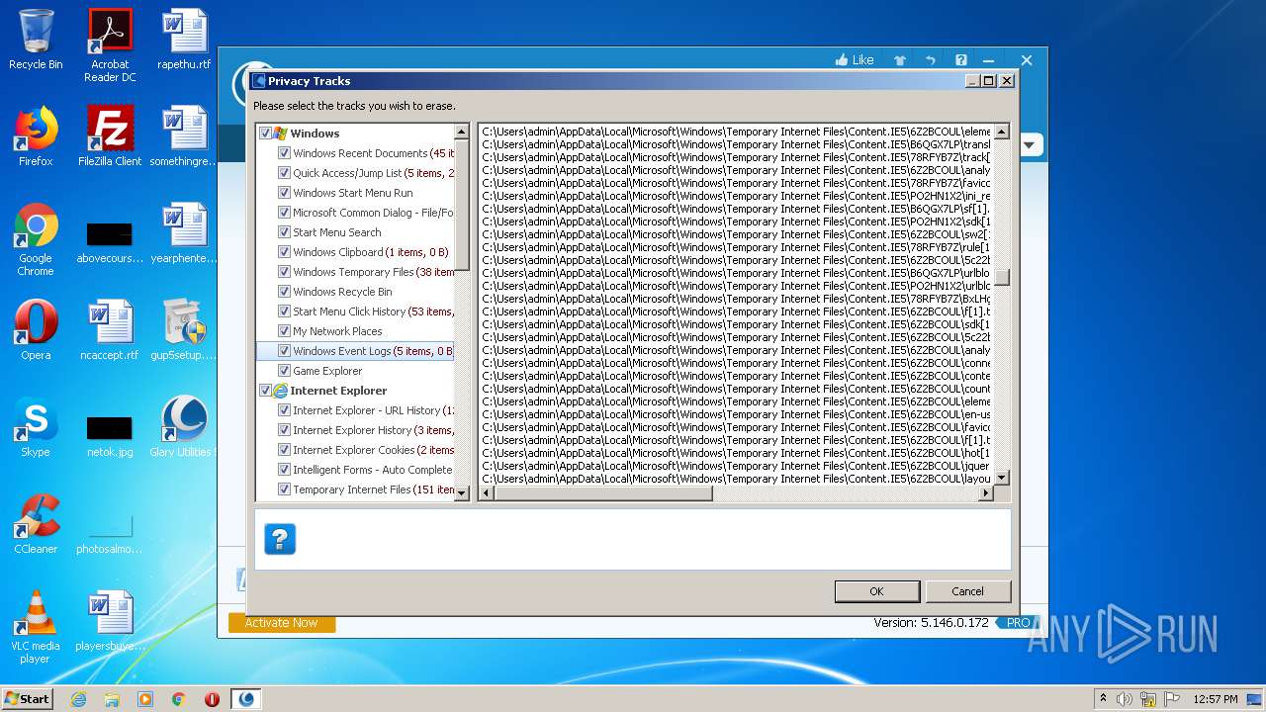
Task: Uncheck Windows Recent Documents checkbox
Action: pyautogui.click(x=285, y=153)
